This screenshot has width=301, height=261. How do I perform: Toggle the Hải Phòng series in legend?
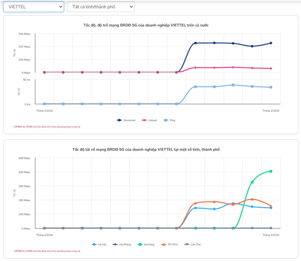click(122, 244)
